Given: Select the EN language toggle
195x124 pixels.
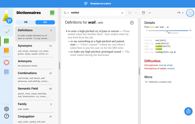Looking at the screenshot, I should pos(45,22).
